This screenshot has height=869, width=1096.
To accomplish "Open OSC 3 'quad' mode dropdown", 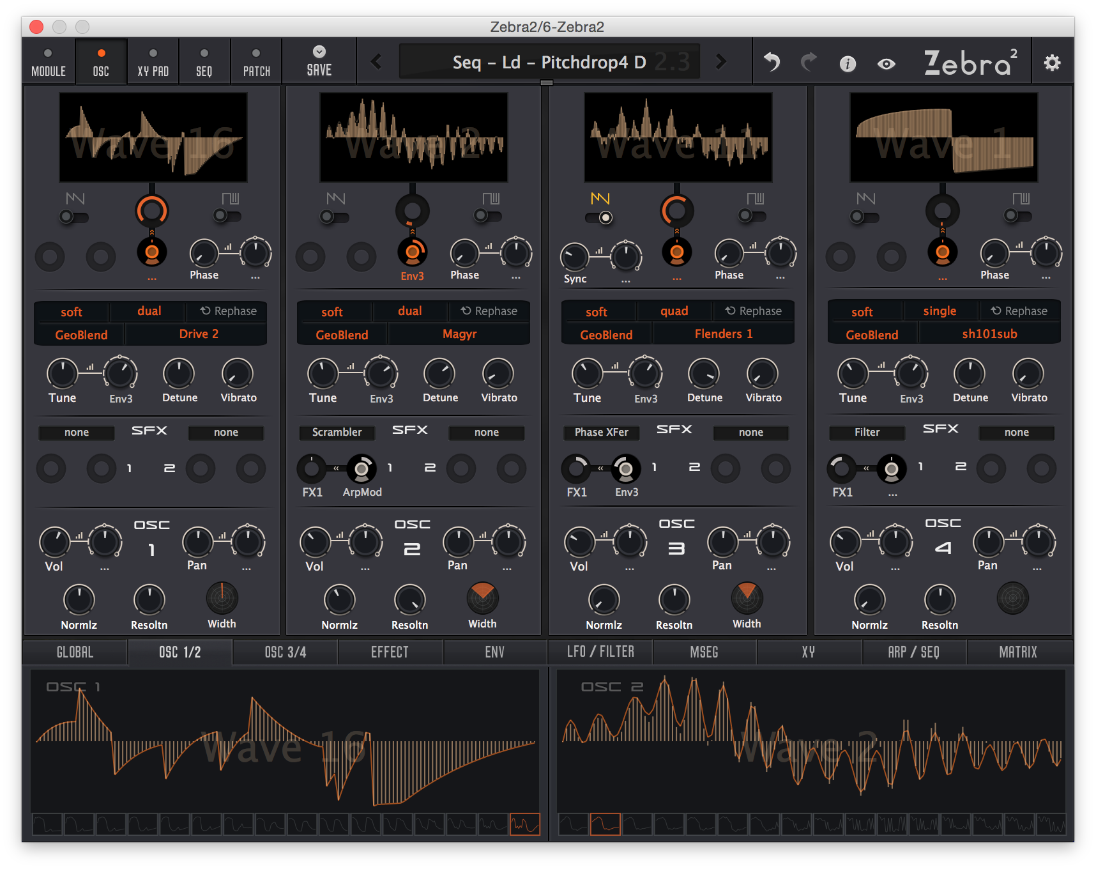I will tap(674, 311).
